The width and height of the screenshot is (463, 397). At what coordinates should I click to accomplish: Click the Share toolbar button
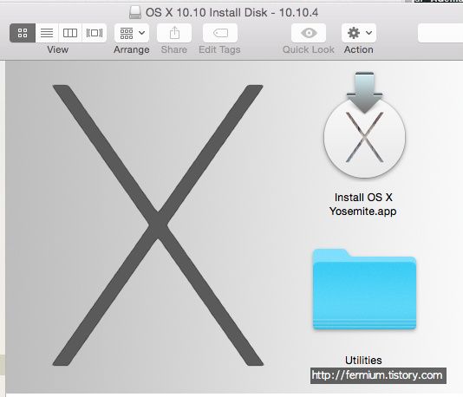[174, 33]
